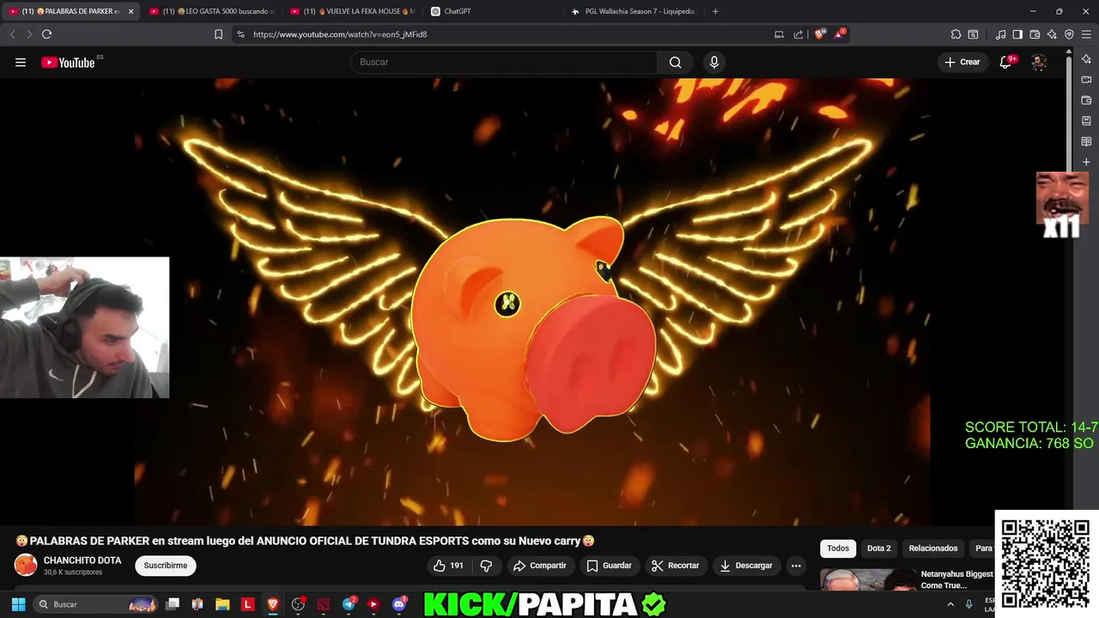This screenshot has height=618, width=1099.
Task: Open Brave Talk camera in sidebar
Action: [1086, 80]
